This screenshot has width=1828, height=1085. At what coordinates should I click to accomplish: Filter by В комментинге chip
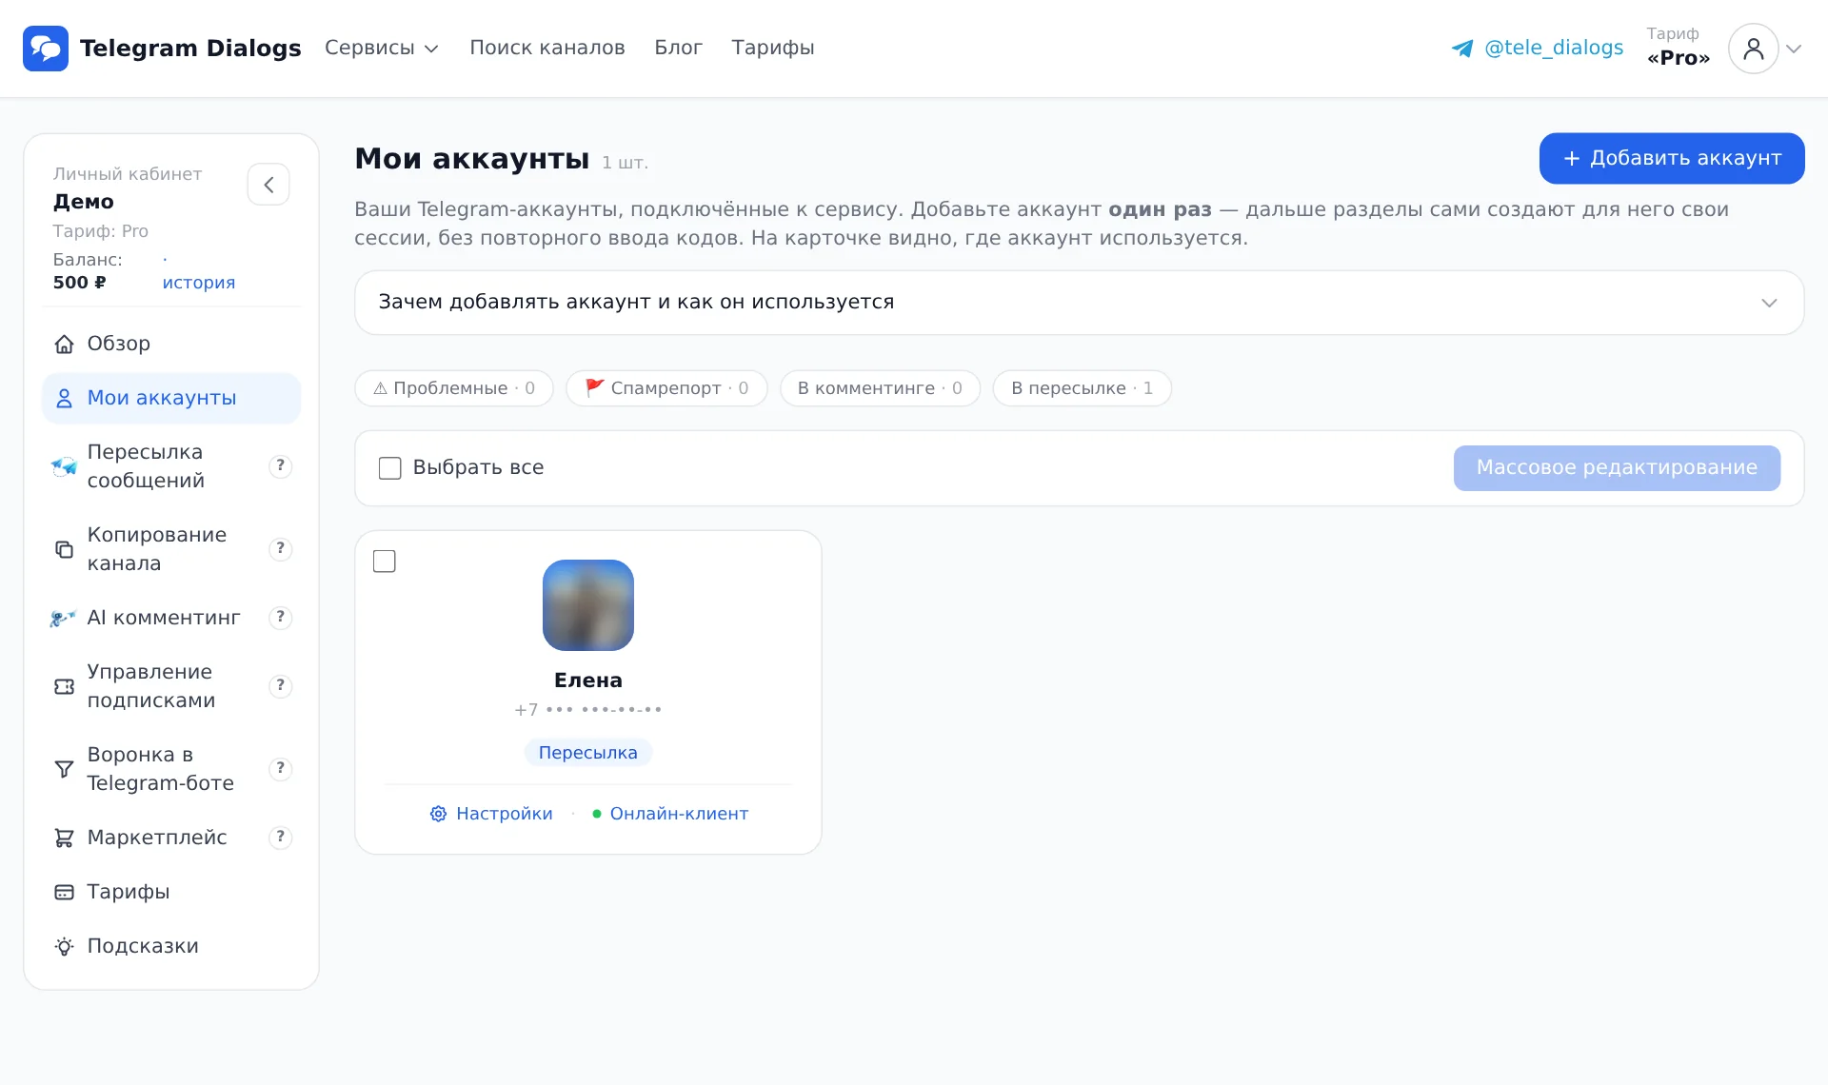pos(880,388)
